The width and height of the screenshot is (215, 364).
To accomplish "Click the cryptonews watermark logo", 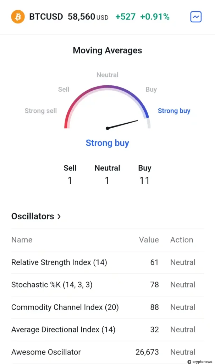I will [x=200, y=362].
